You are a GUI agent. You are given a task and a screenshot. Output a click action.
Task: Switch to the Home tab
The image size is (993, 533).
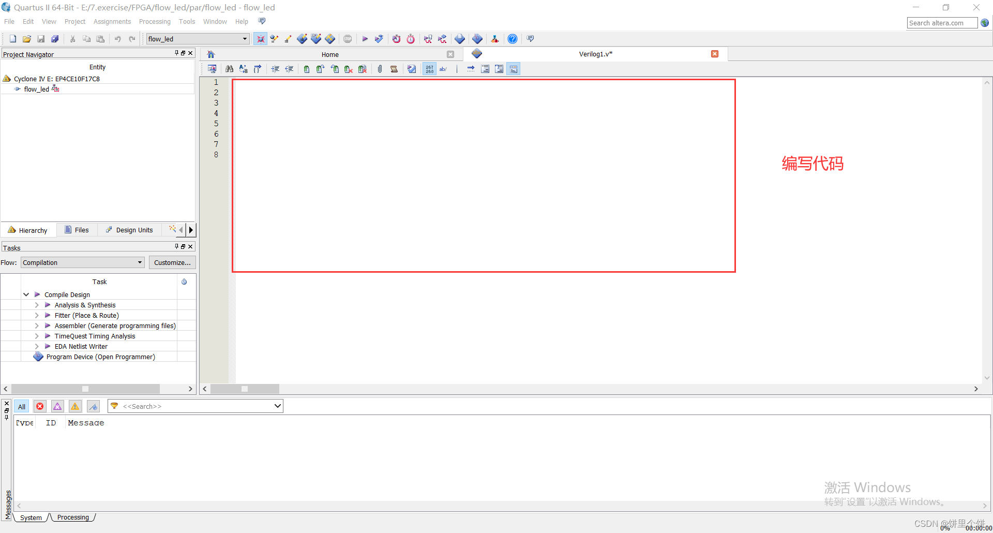click(330, 54)
